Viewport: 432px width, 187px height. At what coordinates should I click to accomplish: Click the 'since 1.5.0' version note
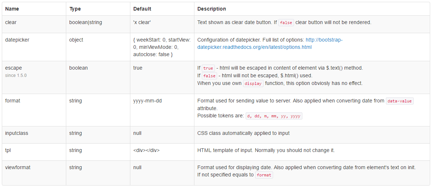click(16, 75)
